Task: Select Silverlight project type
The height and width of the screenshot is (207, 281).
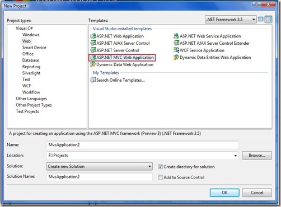Action: pyautogui.click(x=31, y=73)
